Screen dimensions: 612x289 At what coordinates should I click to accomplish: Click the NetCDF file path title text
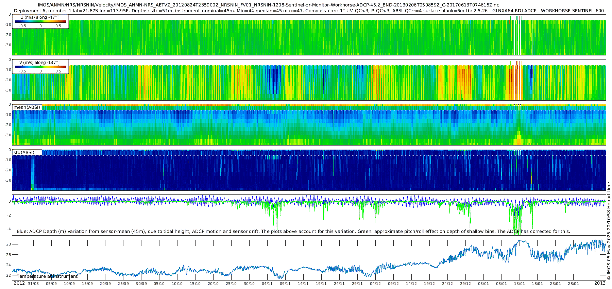pyautogui.click(x=268, y=5)
